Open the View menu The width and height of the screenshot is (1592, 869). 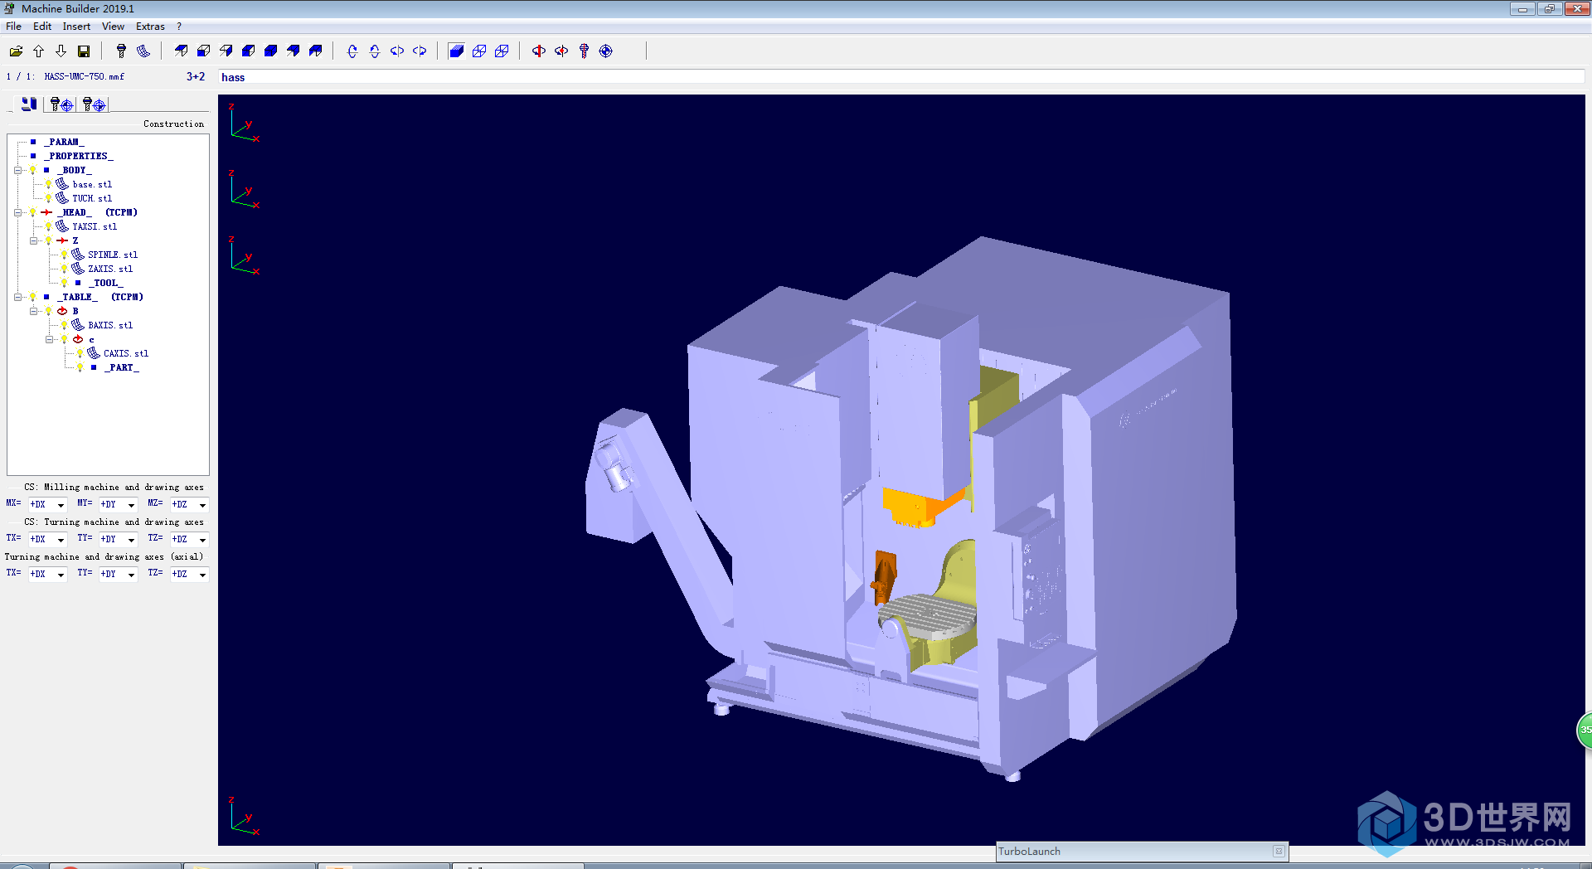[113, 27]
